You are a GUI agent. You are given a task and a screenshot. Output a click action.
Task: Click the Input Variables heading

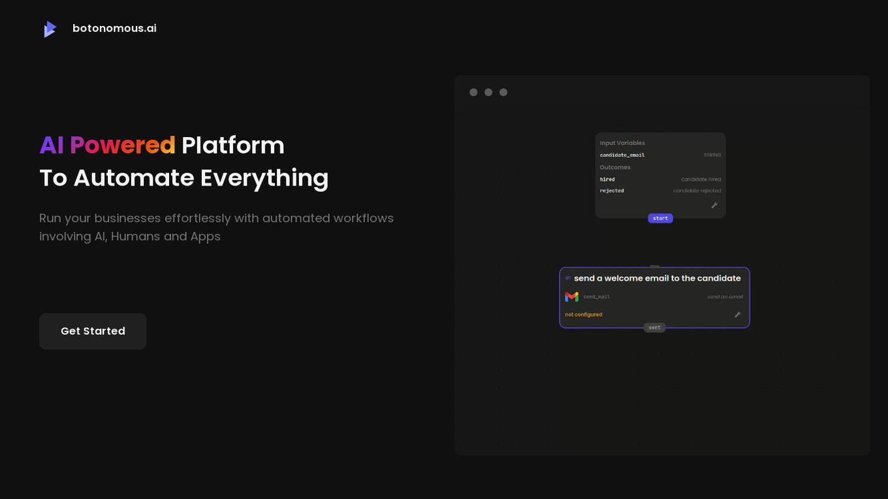pyautogui.click(x=622, y=143)
